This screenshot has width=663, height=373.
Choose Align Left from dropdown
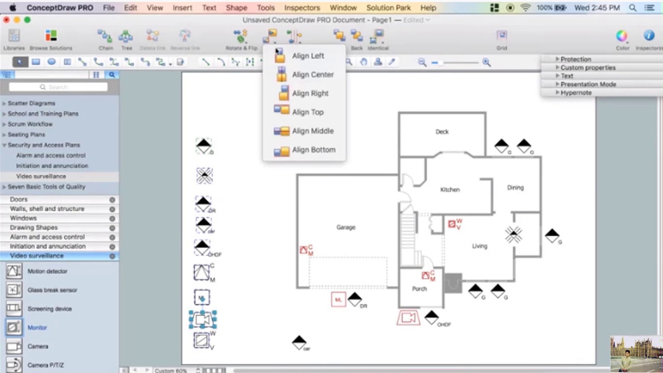(304, 56)
